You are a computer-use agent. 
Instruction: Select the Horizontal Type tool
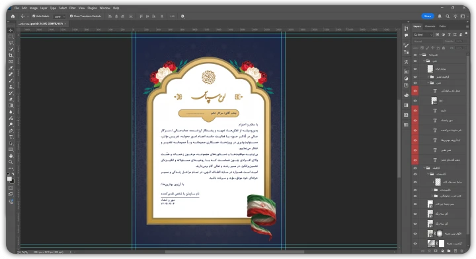click(x=11, y=137)
